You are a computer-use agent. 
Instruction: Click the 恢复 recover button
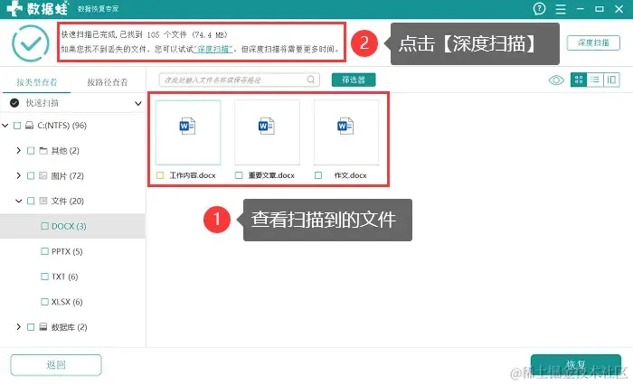point(576,364)
